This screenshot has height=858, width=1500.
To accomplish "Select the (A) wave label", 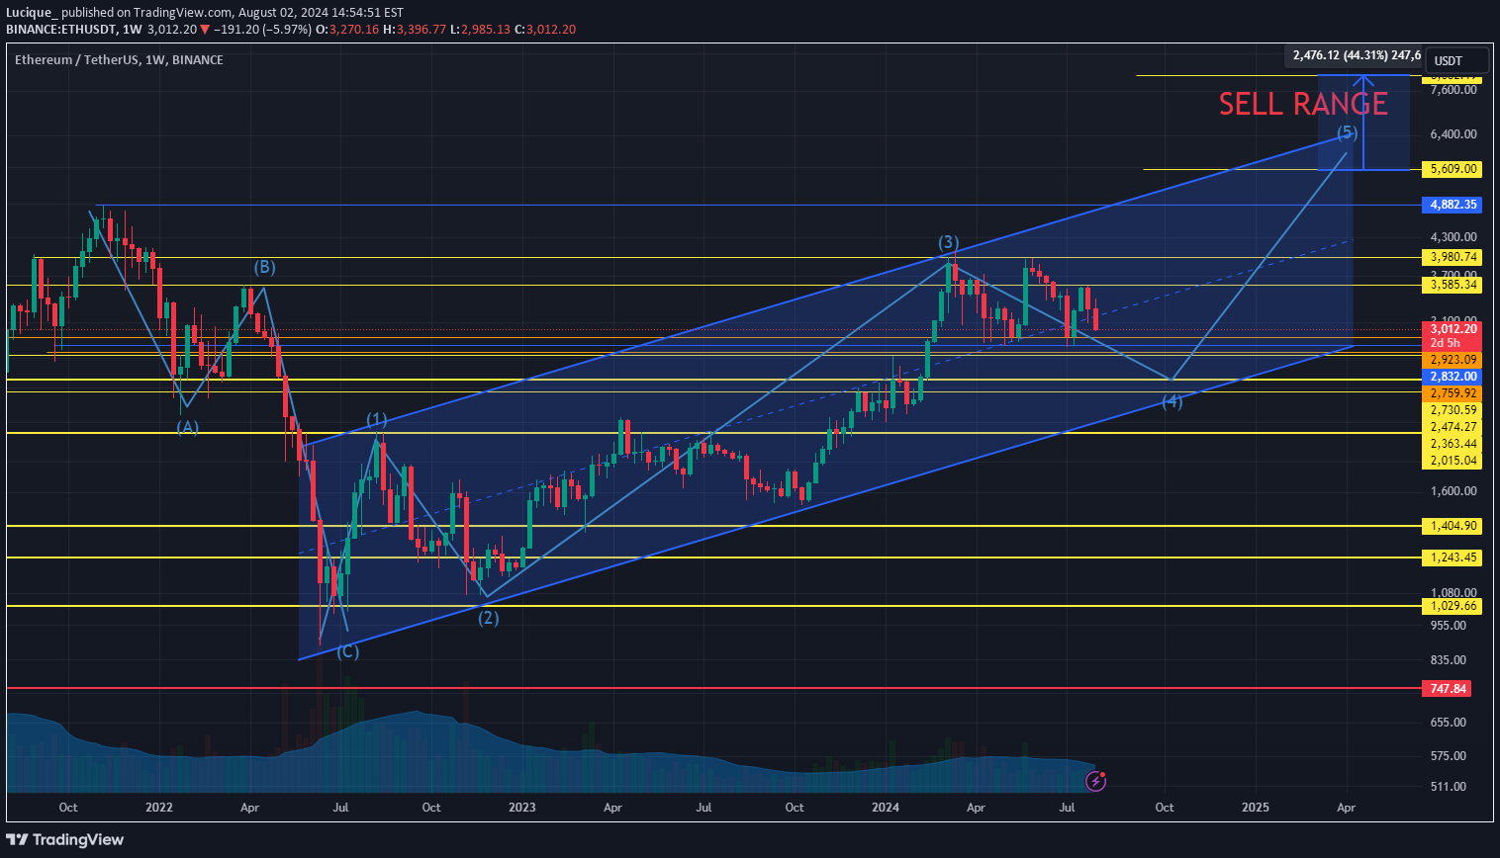I will (187, 427).
